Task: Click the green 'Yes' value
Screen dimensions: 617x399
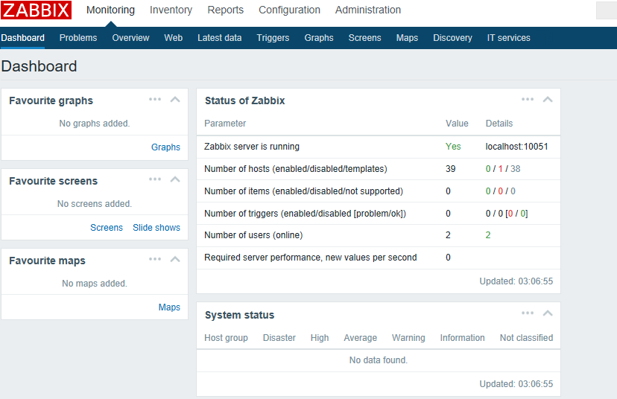Action: coord(453,147)
